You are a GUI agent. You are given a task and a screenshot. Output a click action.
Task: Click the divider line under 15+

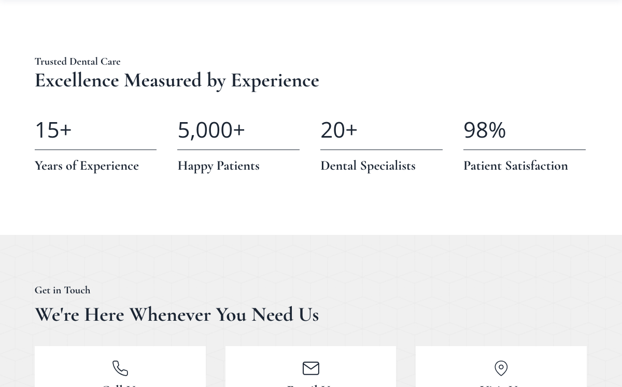(x=95, y=150)
